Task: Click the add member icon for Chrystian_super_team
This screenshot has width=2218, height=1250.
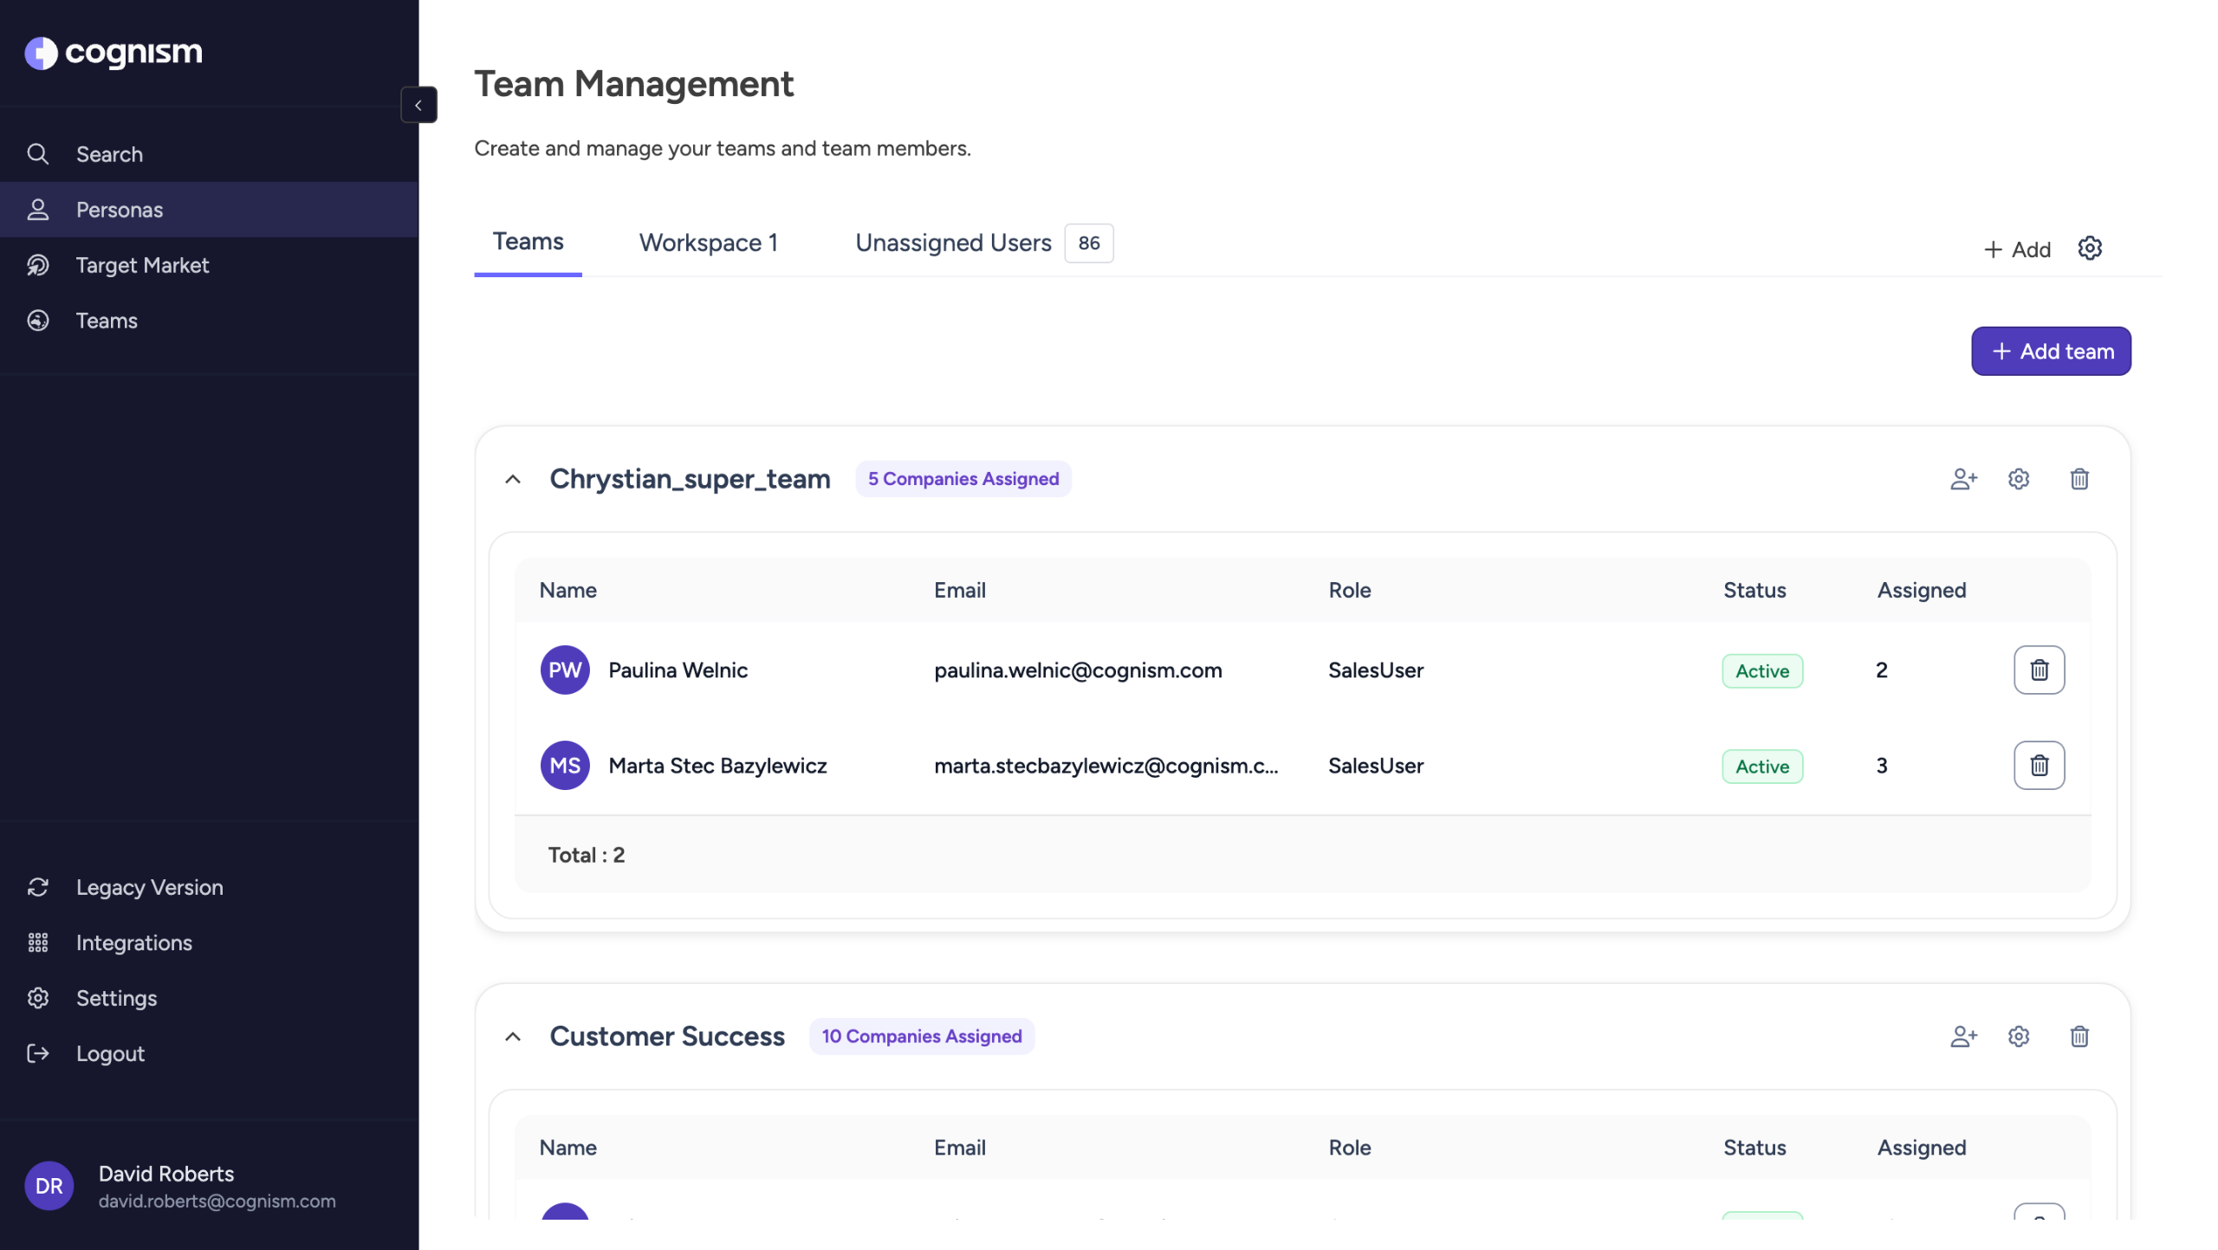Action: 1963,479
